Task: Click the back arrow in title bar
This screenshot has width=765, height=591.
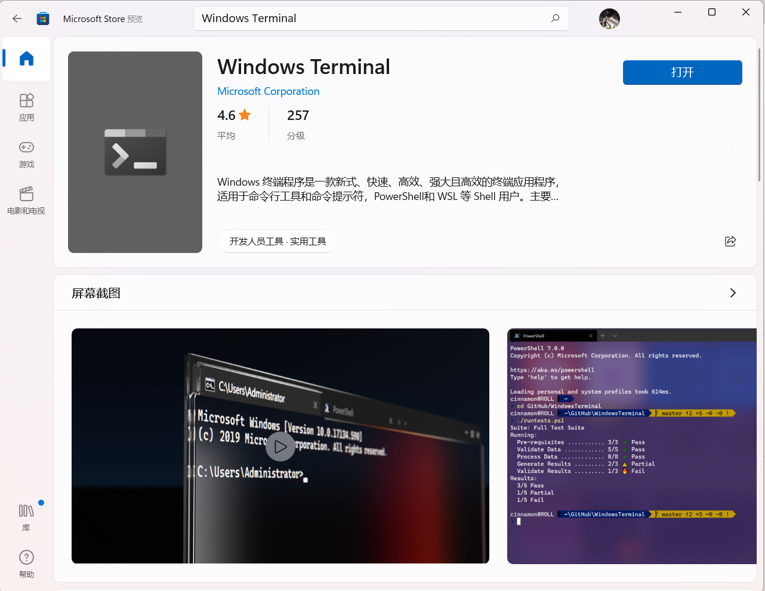Action: point(17,19)
